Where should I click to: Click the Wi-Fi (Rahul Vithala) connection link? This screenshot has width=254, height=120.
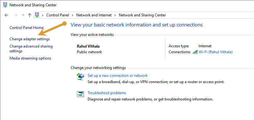(x=216, y=52)
